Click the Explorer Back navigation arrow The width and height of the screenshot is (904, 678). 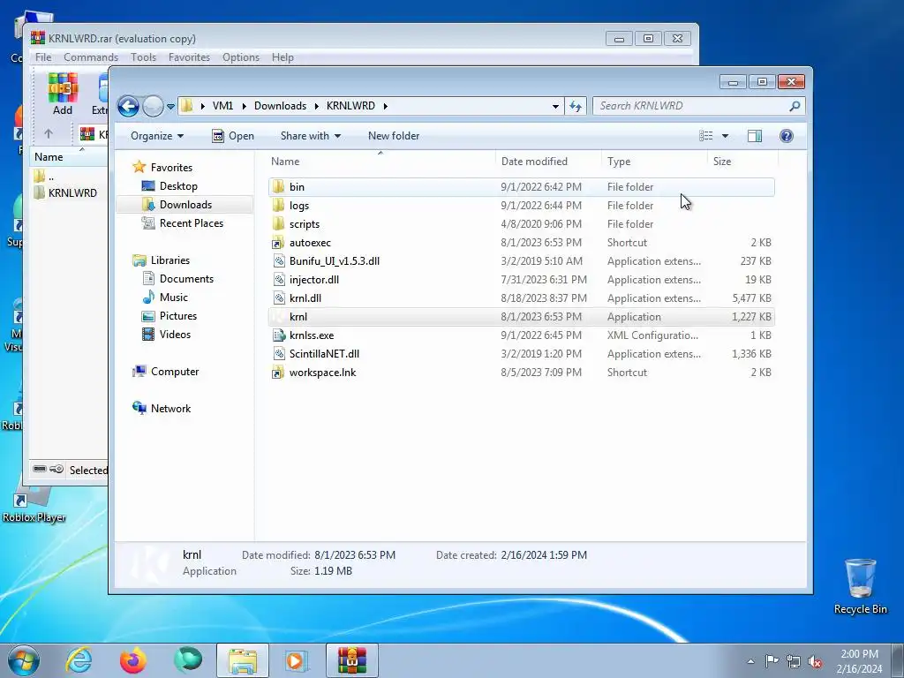pyautogui.click(x=128, y=106)
